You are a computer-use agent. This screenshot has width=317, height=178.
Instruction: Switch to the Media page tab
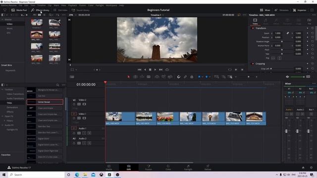click(x=109, y=167)
